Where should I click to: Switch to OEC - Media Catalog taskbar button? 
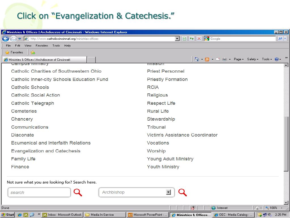point(233,215)
